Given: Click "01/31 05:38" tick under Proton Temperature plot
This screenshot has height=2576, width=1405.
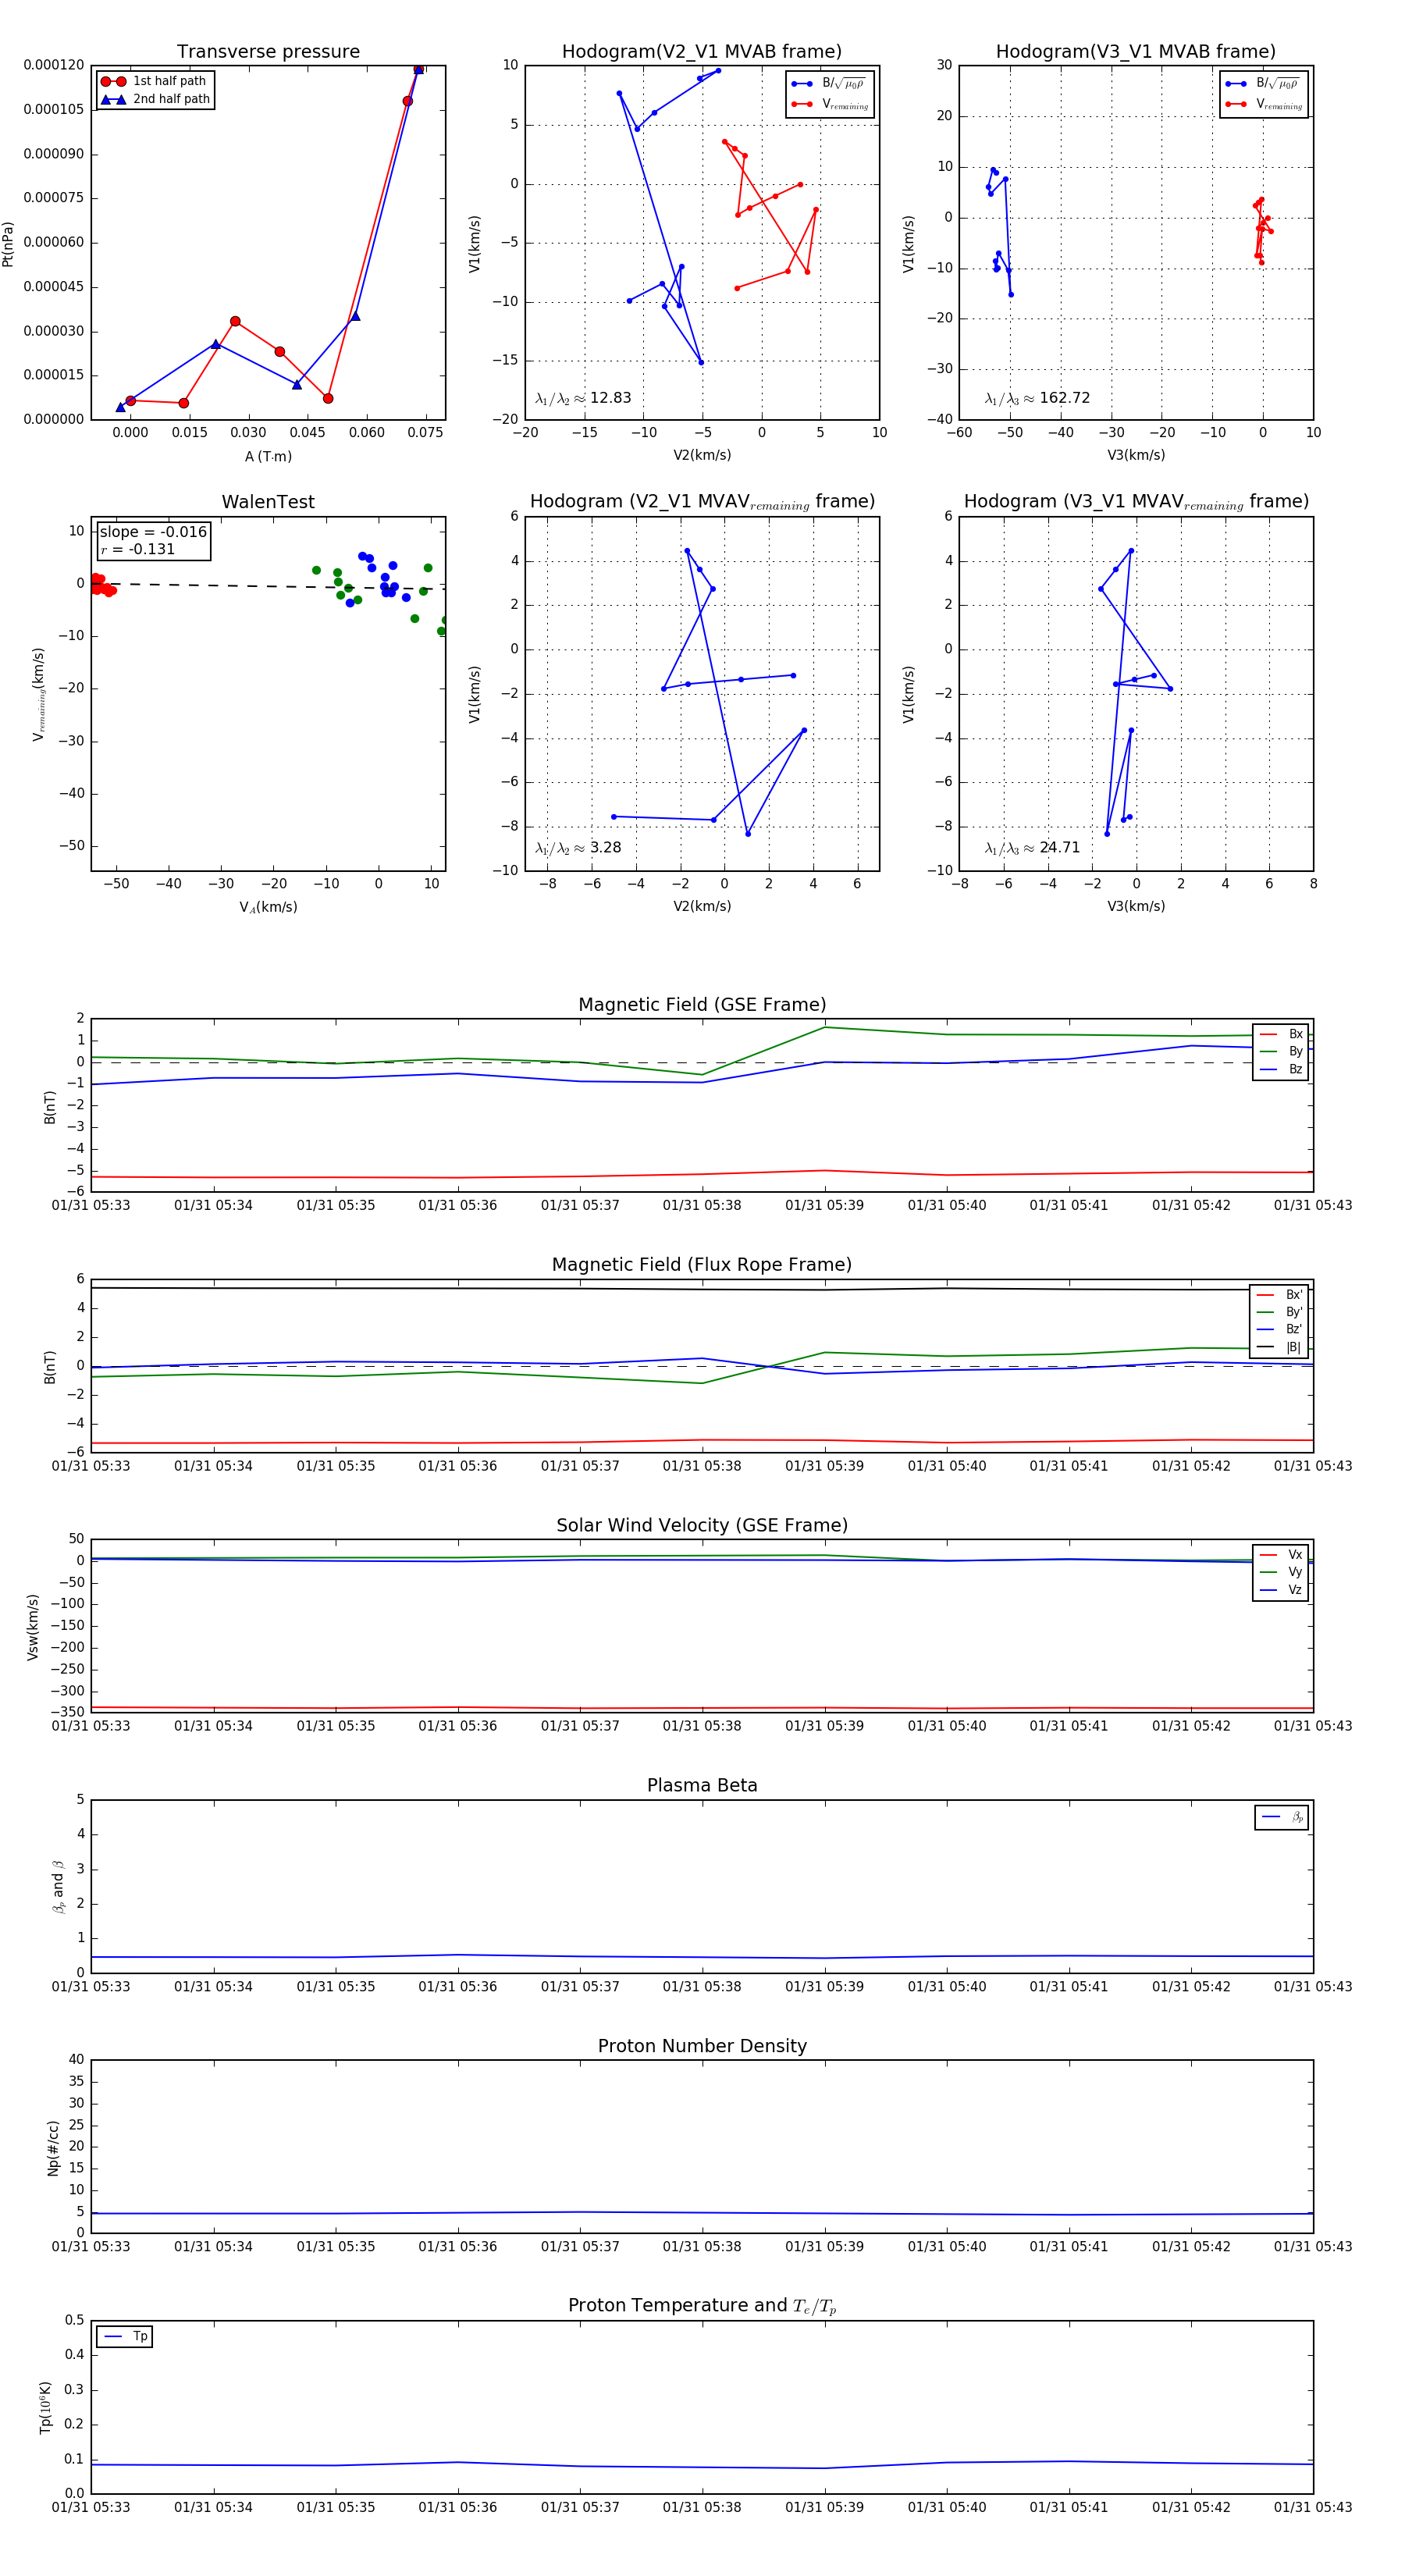Looking at the screenshot, I should coord(702,2508).
